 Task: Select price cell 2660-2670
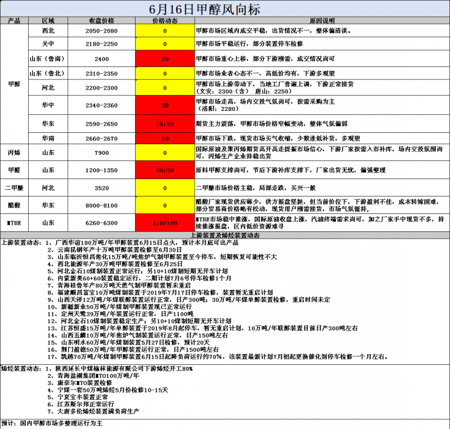tap(101, 138)
